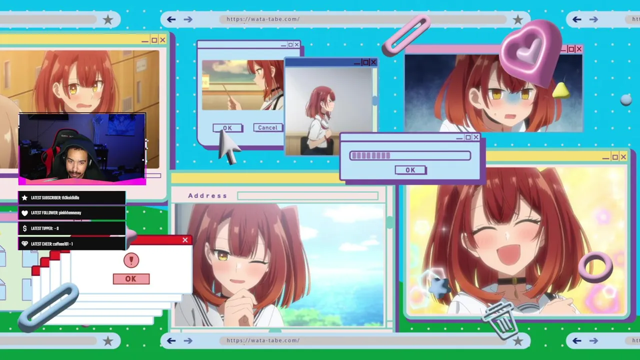
Task: Click the back arrow in the top-right browser bar
Action: [x=576, y=19]
